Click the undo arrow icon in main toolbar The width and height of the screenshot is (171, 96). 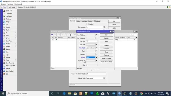point(2,7)
